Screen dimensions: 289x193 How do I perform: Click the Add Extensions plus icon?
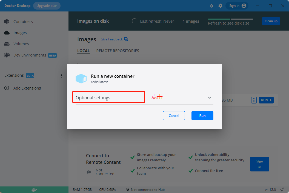[7, 88]
